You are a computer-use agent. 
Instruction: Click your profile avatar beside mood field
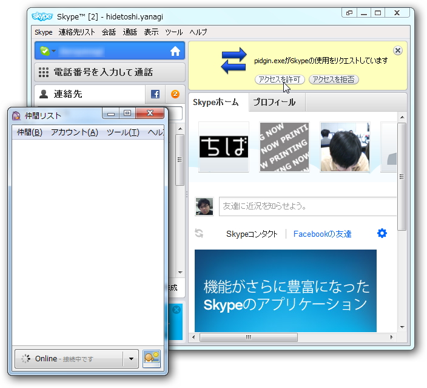point(204,206)
